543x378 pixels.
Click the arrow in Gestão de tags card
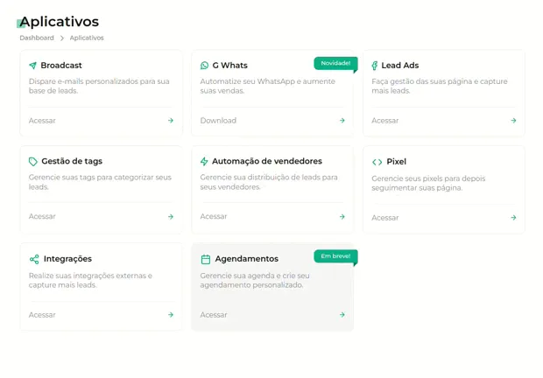point(171,216)
